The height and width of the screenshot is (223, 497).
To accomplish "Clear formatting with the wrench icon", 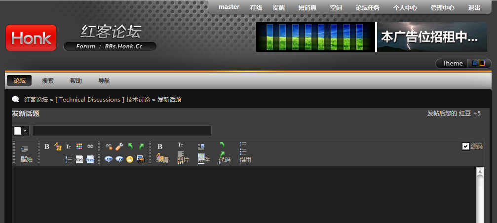I will [x=119, y=147].
